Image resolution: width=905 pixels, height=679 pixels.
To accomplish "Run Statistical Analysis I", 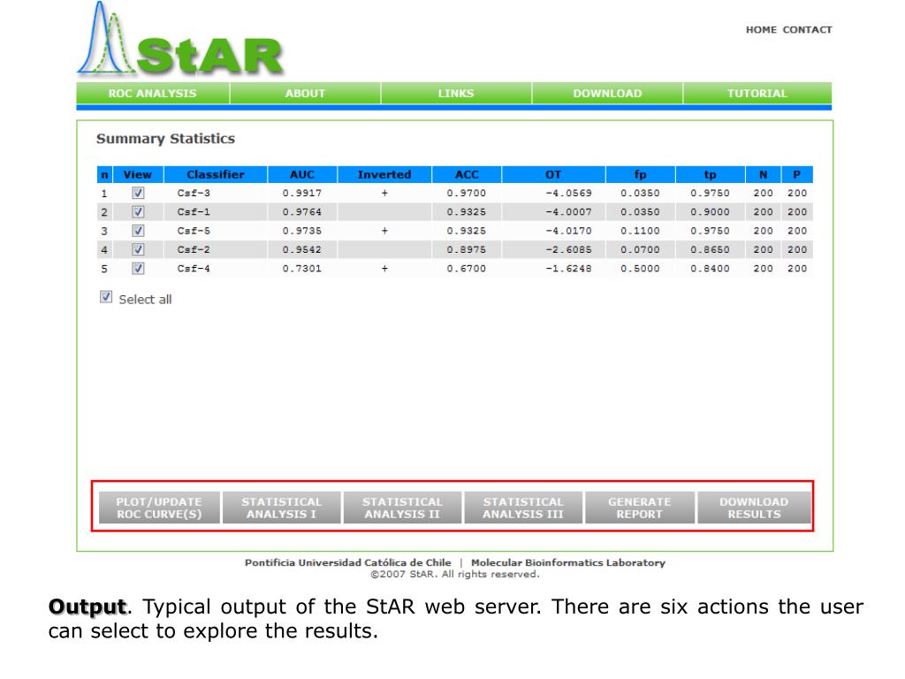I will (281, 507).
